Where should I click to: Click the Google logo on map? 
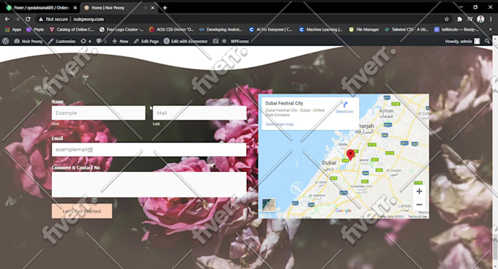[343, 211]
